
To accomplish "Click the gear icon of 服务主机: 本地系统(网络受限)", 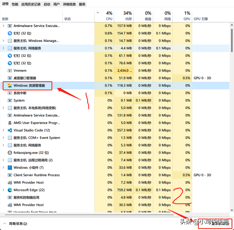I will (10, 108).
